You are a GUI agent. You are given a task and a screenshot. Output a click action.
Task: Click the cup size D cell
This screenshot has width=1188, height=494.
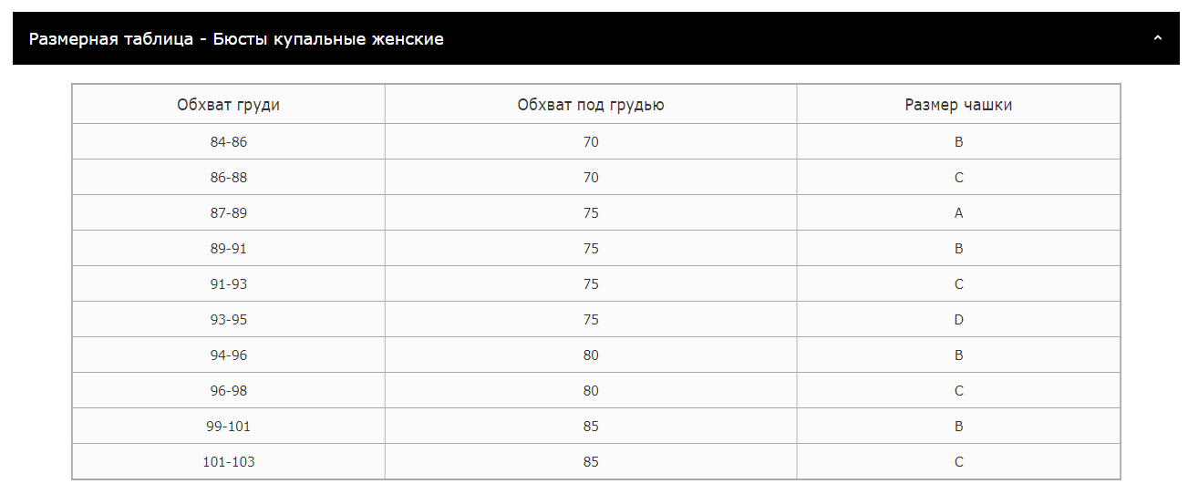pos(958,320)
